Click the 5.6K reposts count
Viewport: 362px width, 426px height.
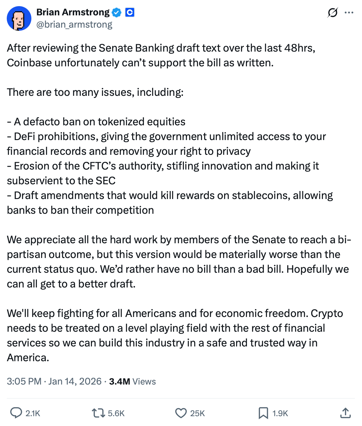[x=116, y=413]
